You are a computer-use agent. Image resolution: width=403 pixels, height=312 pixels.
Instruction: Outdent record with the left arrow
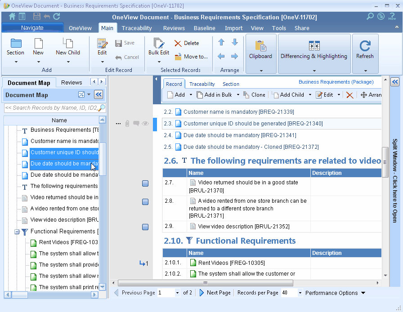(x=221, y=56)
